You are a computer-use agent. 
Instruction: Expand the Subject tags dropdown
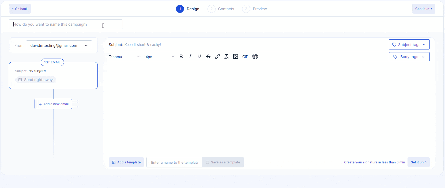[409, 45]
